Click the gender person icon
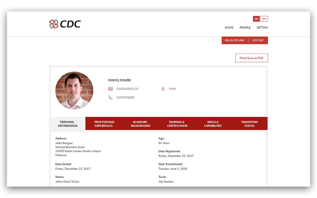The image size is (317, 198). 163,89
